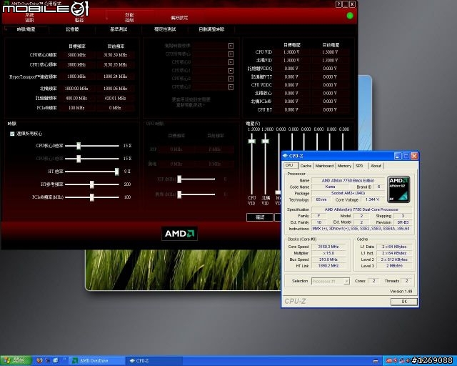
Task: Click the PCIe頻率 target field 100 MHz
Action: pyautogui.click(x=76, y=108)
